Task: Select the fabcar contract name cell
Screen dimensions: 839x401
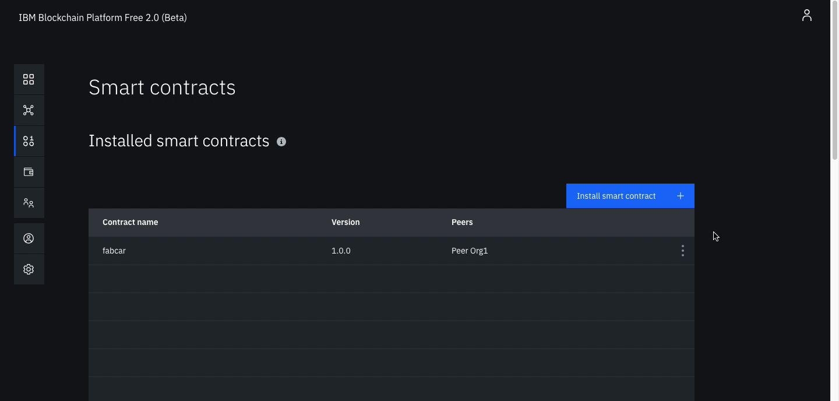Action: coord(114,251)
